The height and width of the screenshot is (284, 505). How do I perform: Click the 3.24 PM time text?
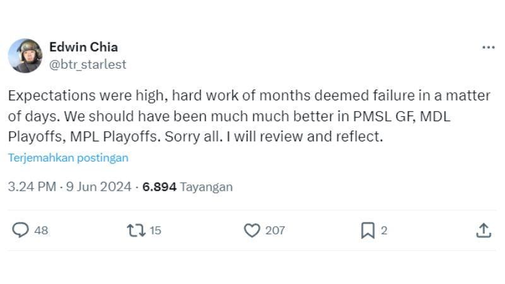(32, 187)
